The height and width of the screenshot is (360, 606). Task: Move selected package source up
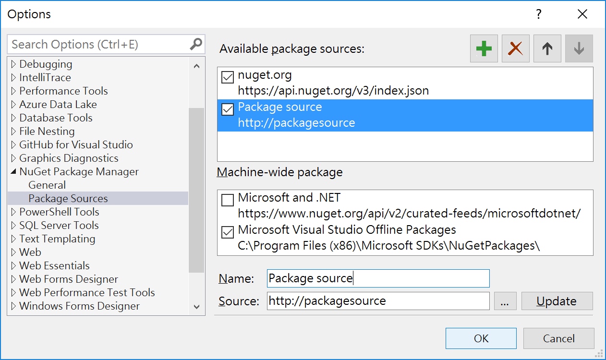point(547,48)
